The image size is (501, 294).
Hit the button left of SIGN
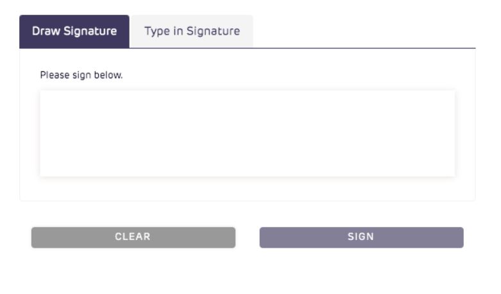click(133, 237)
